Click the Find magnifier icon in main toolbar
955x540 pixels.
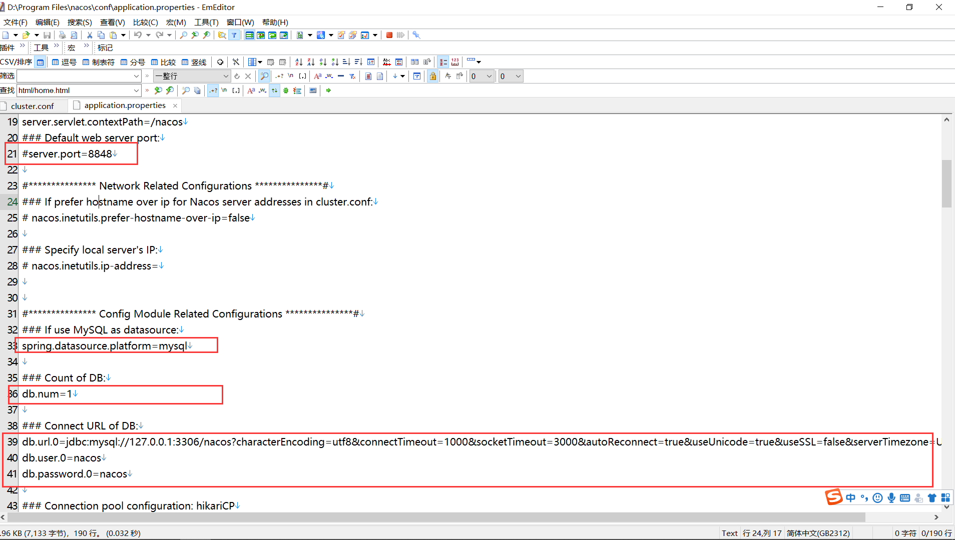[x=184, y=35]
